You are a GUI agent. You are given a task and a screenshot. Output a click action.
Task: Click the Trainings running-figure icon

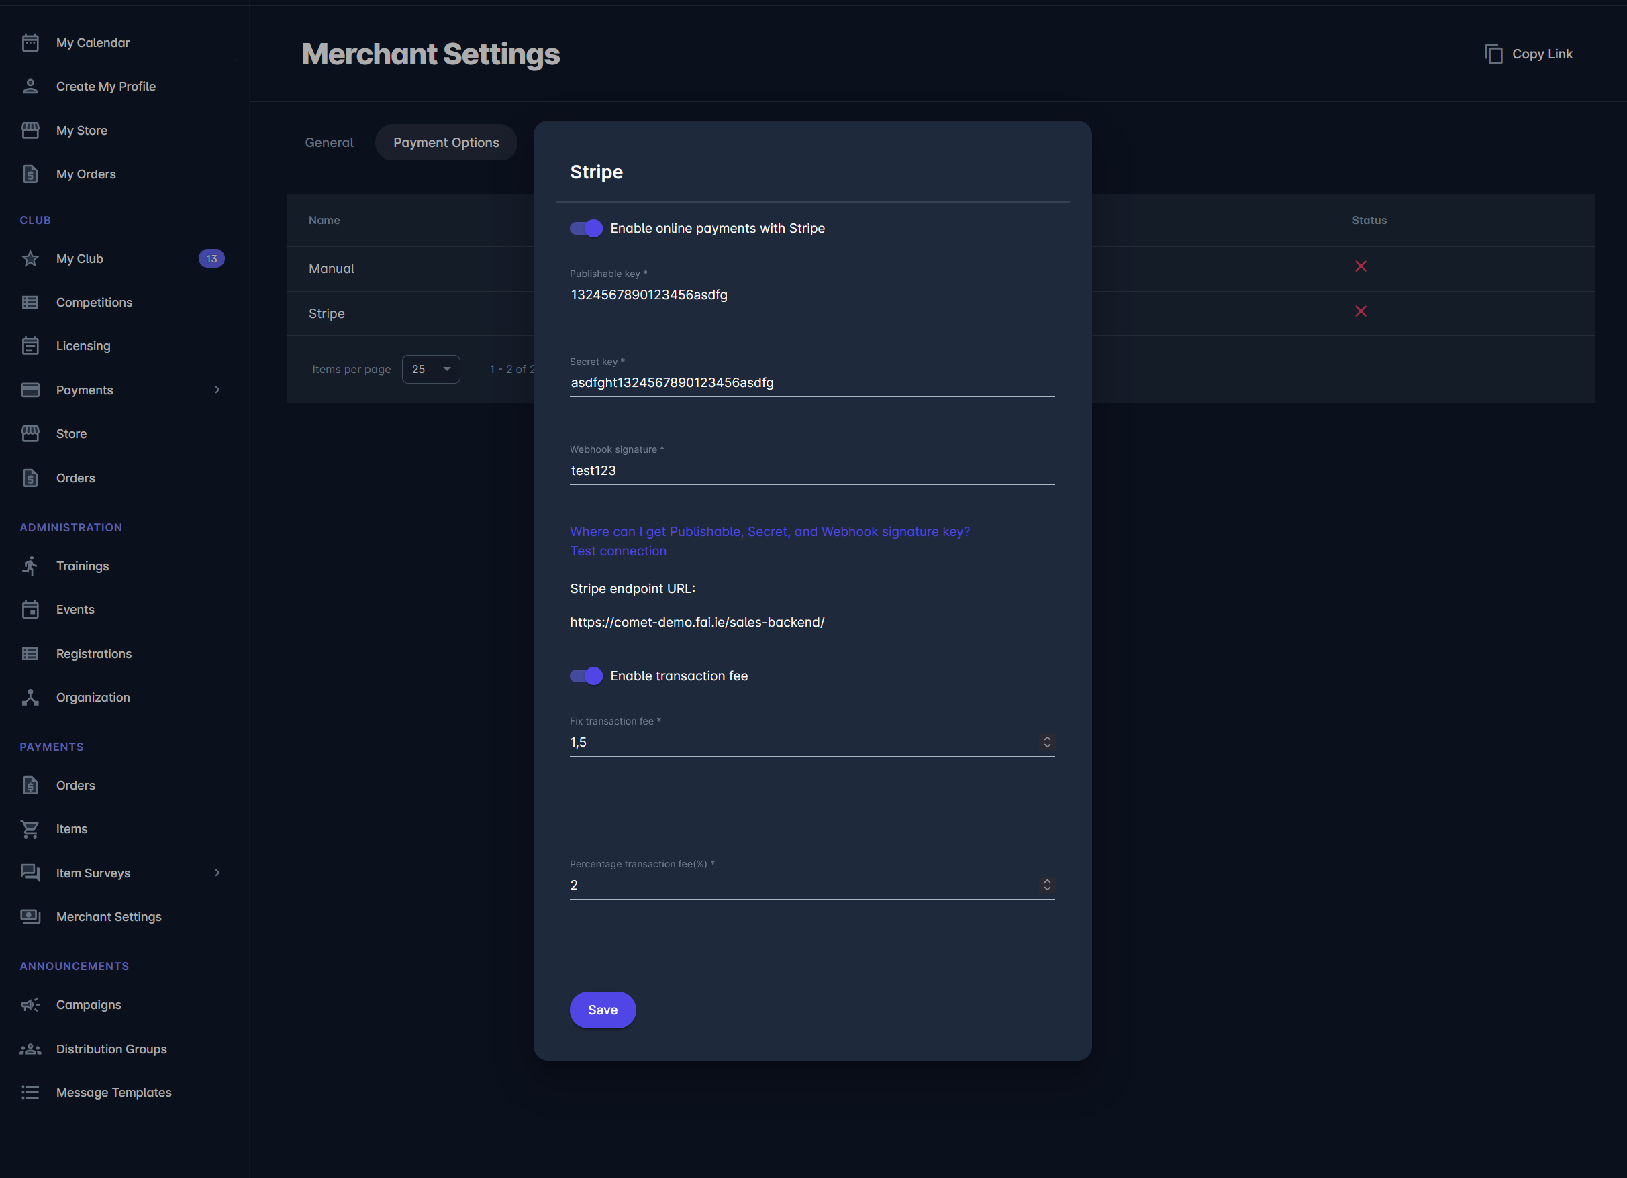30,566
